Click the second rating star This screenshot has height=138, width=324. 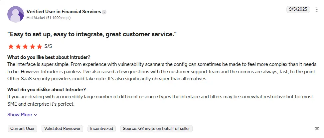tap(18, 46)
